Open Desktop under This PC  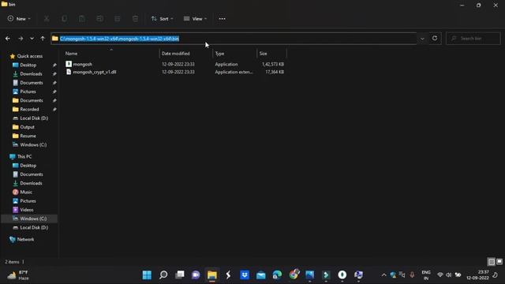click(x=28, y=165)
